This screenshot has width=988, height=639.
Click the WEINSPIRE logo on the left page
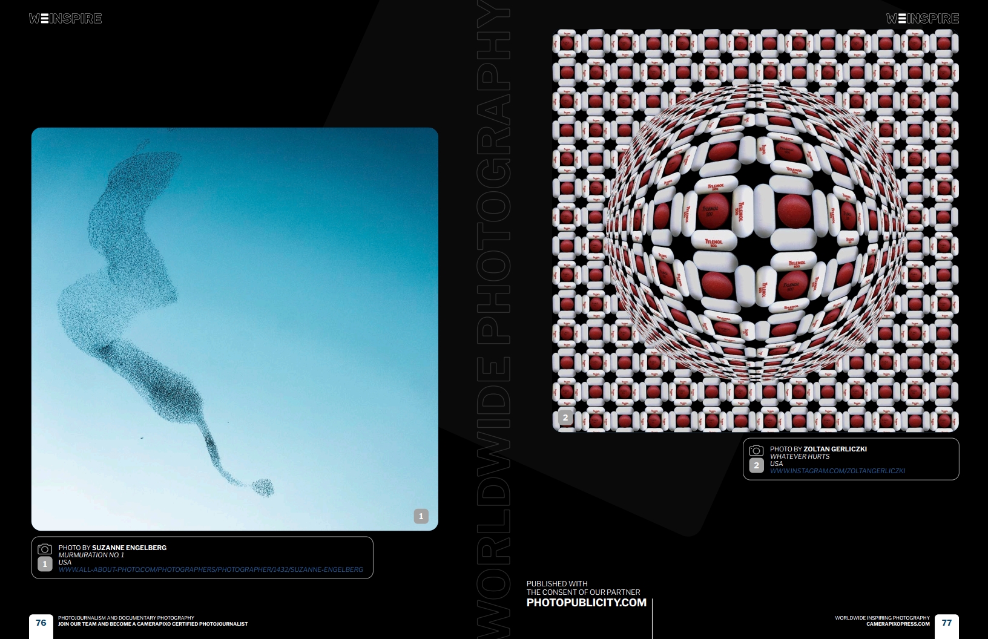coord(65,19)
